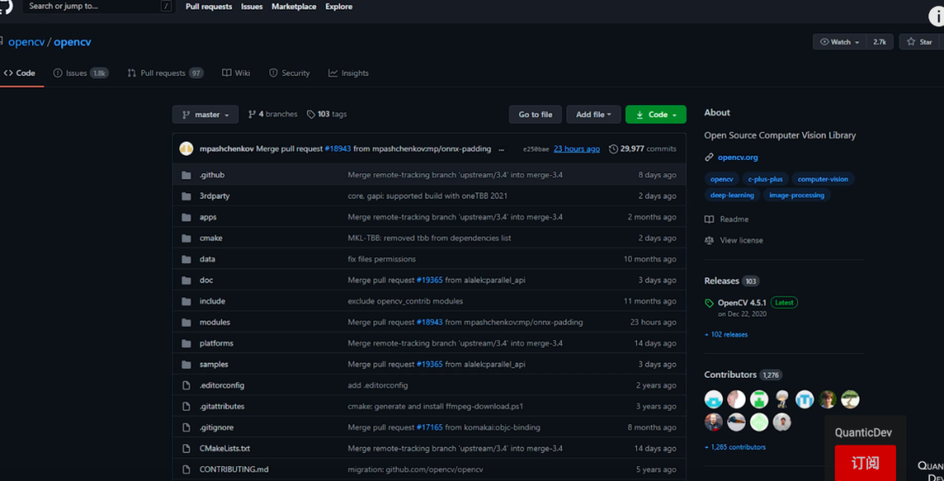This screenshot has width=944, height=481.
Task: Click the commit history clock icon
Action: click(x=614, y=149)
